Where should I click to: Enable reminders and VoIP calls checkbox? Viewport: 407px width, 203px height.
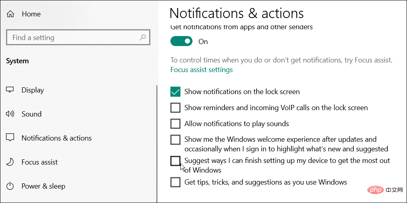coord(175,108)
